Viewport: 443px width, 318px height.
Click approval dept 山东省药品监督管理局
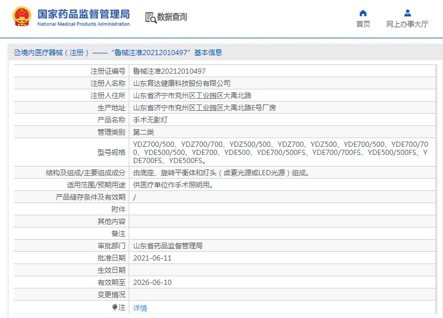click(x=168, y=246)
